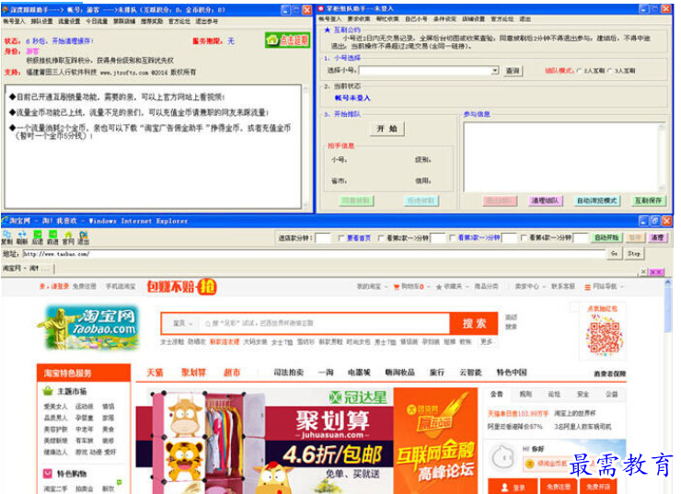Screen dimensions: 681x494
Task: Open 要求收菜 menu in right window
Action: (x=359, y=19)
